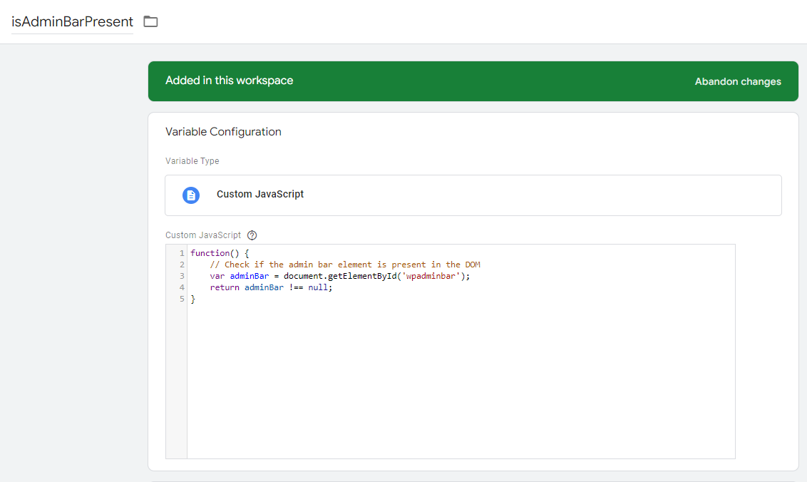Image resolution: width=807 pixels, height=482 pixels.
Task: Click getElementById in the code editor
Action: tap(361, 276)
